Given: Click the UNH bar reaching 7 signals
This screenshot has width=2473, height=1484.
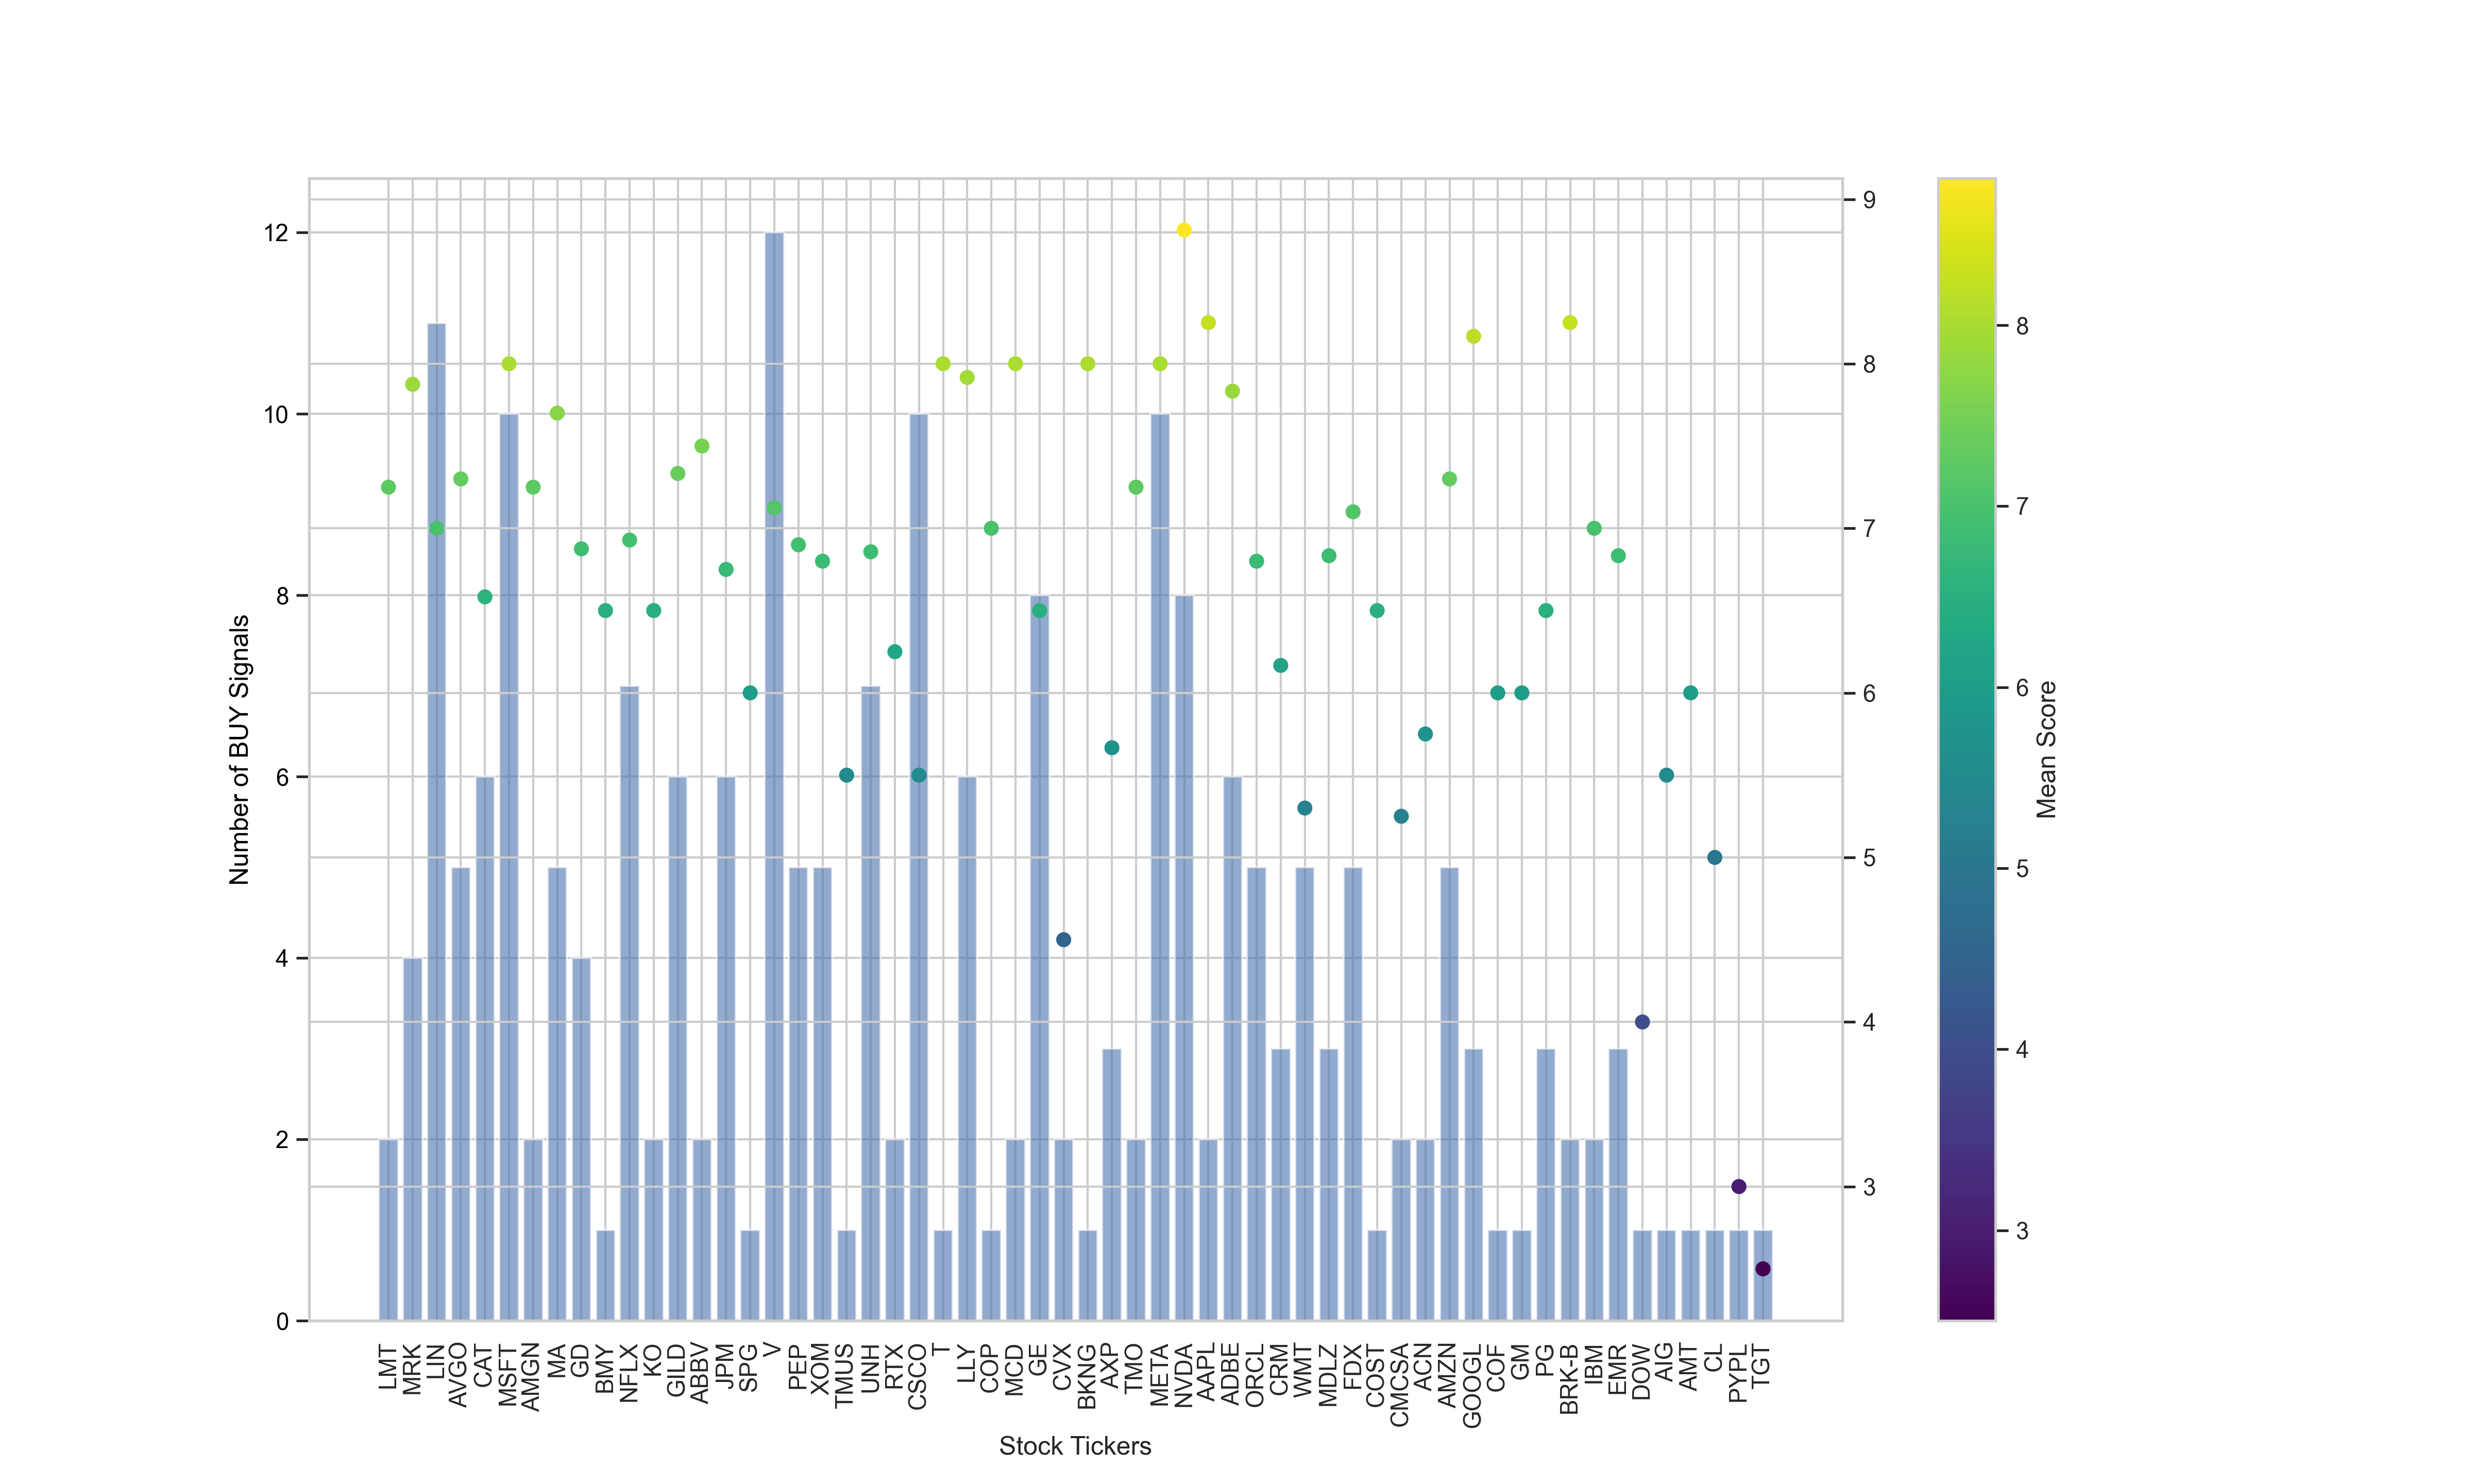Looking at the screenshot, I should 870,1003.
